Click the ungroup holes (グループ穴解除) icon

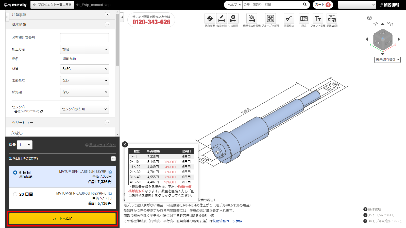tap(270, 19)
